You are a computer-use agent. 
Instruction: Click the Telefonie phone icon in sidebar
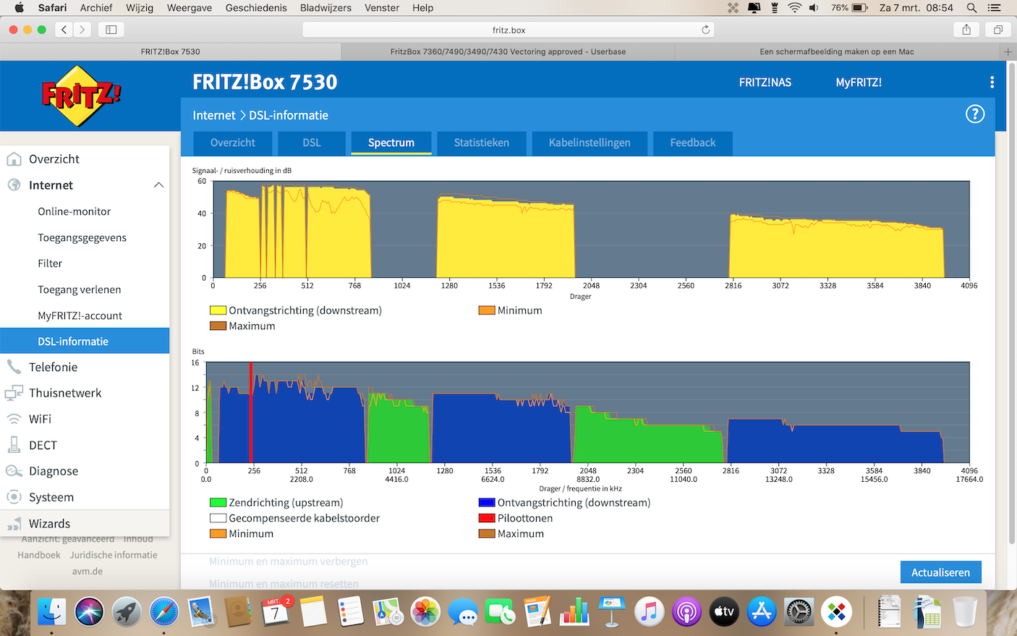pos(14,367)
